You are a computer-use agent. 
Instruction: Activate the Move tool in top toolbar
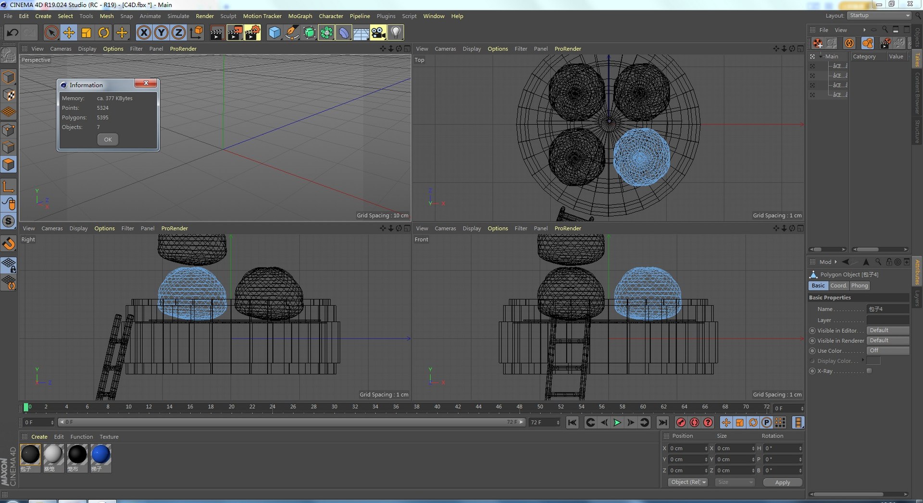69,33
